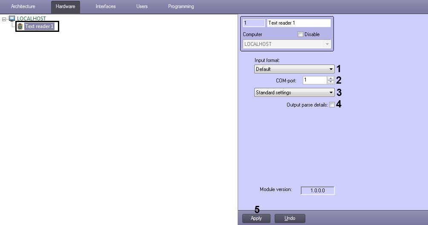Image resolution: width=428 pixels, height=225 pixels.
Task: Collapse the LOCALHOST tree node
Action: [4, 19]
